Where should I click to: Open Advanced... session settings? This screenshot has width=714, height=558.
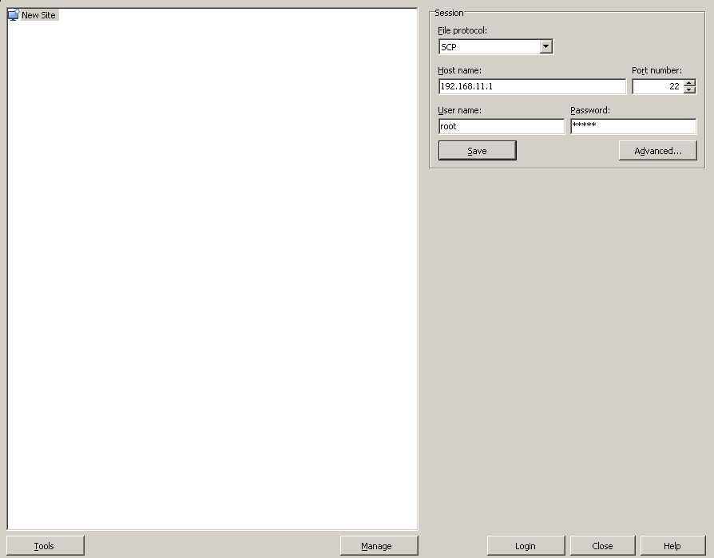(657, 151)
